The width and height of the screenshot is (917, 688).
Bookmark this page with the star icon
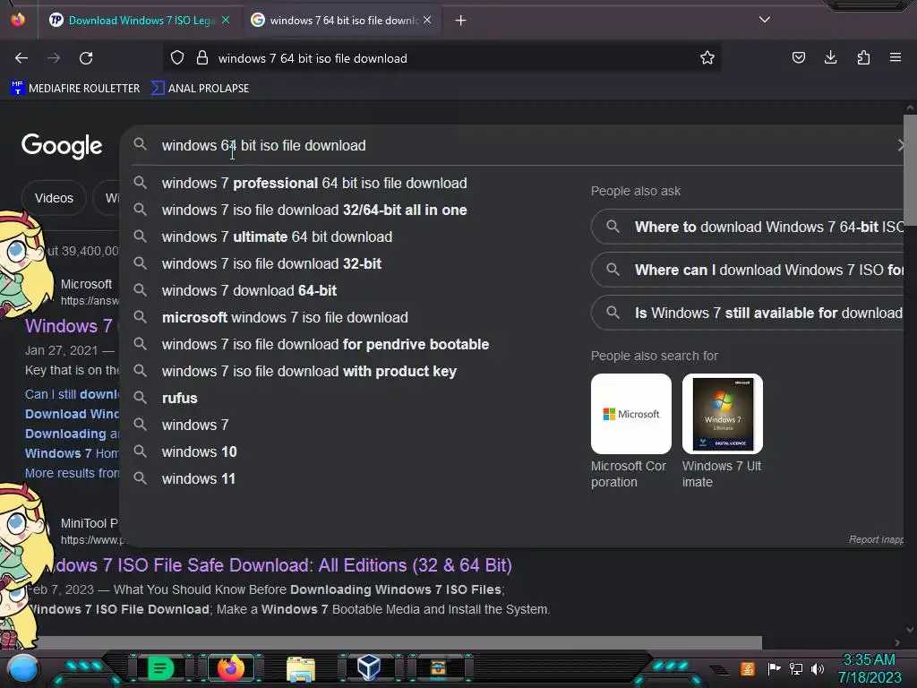click(707, 57)
